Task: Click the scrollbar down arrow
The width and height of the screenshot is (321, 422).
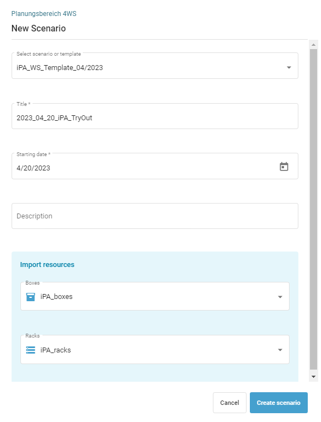Action: 313,377
